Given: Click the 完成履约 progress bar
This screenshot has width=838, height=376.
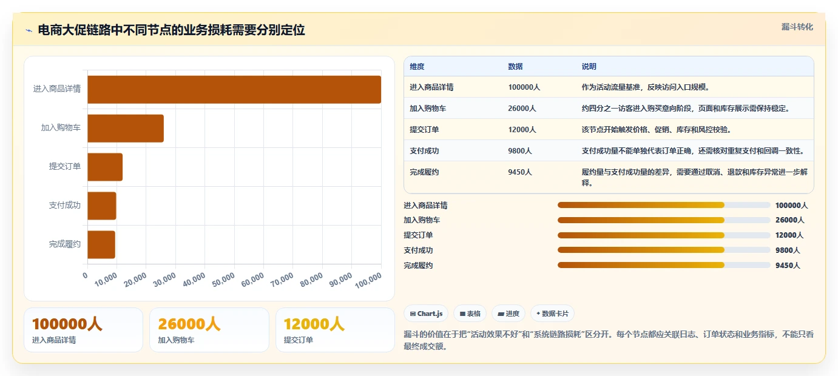Looking at the screenshot, I should (664, 265).
